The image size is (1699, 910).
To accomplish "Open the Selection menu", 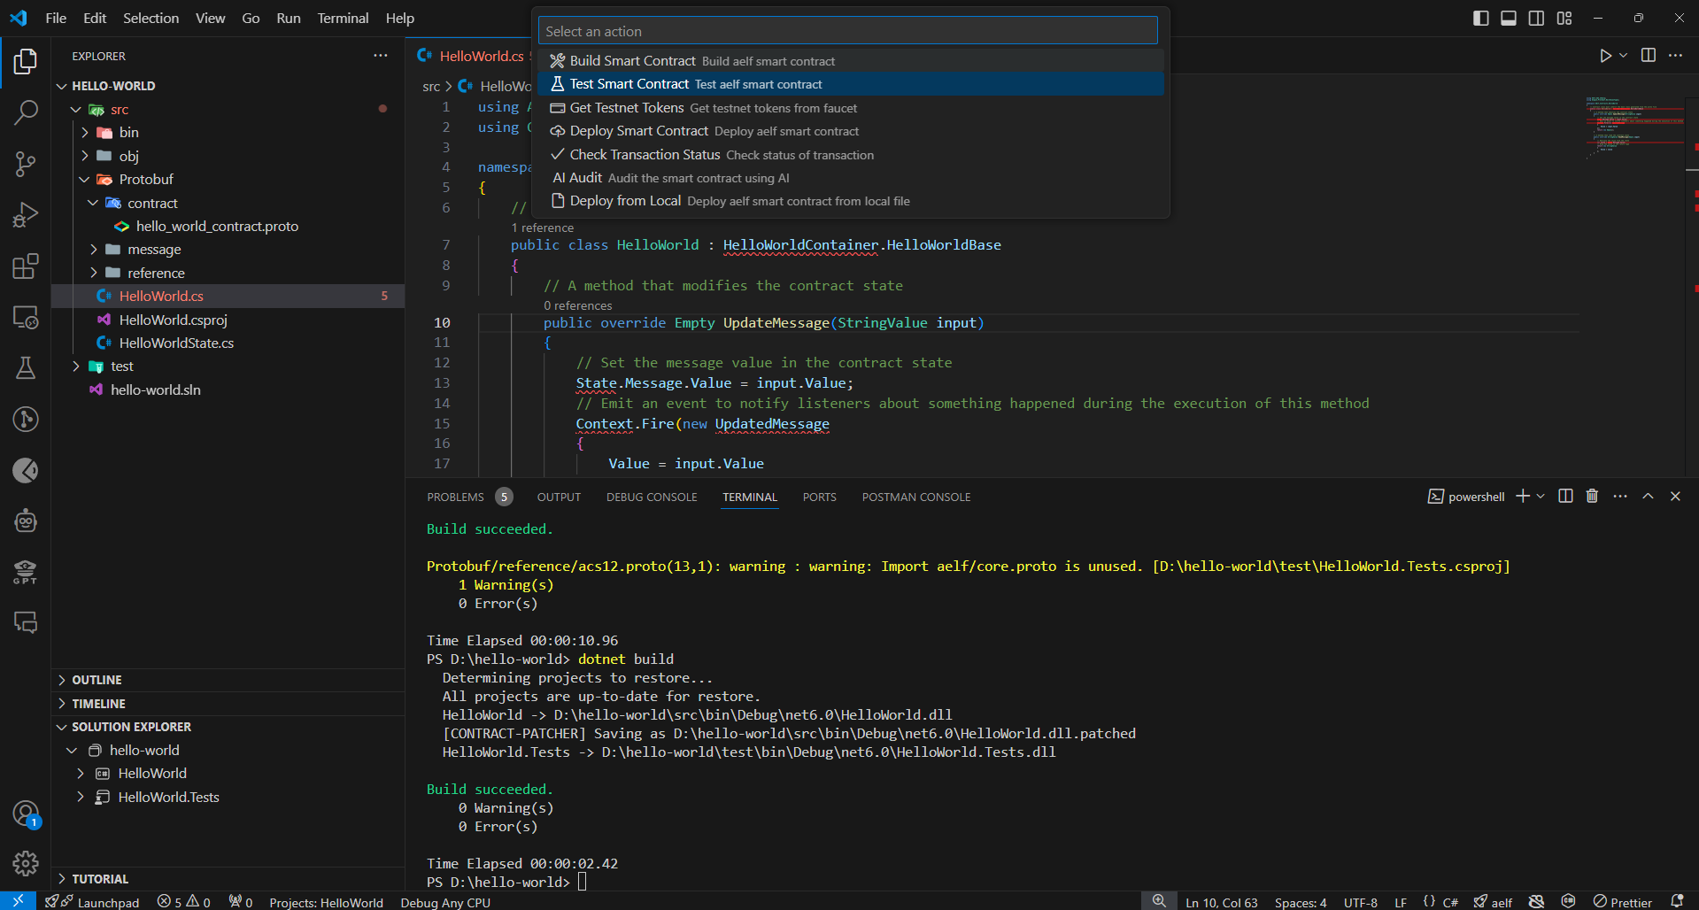I will (x=151, y=18).
